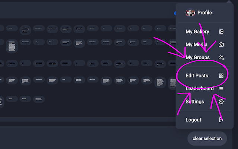The image size is (238, 149).
Task: Click the My Gallery image icon
Action: point(221,32)
